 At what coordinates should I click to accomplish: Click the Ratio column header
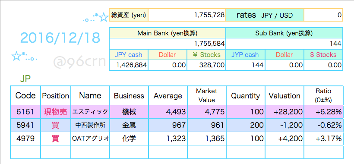tap(323, 96)
